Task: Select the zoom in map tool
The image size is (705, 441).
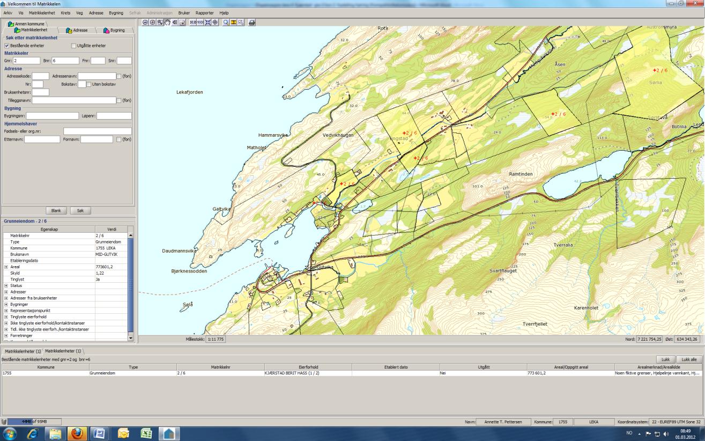Action: [153, 23]
